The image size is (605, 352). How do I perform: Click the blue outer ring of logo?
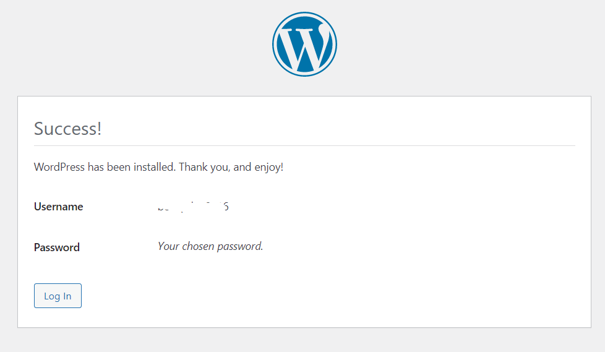(304, 14)
